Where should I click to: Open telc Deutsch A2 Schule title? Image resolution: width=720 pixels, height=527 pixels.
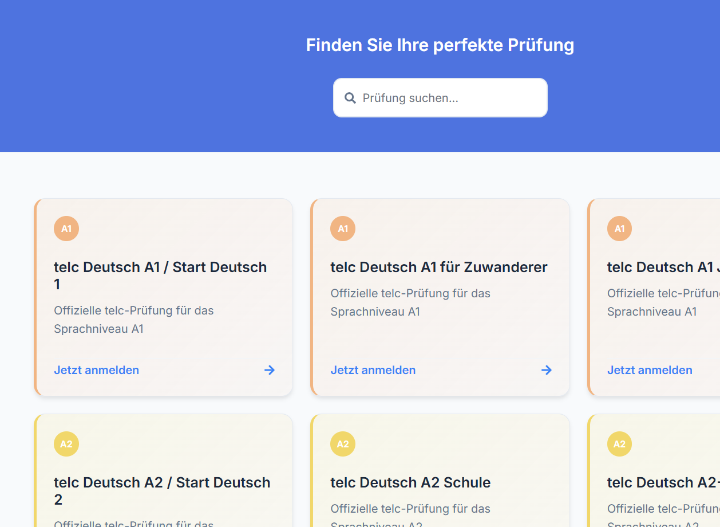[410, 482]
